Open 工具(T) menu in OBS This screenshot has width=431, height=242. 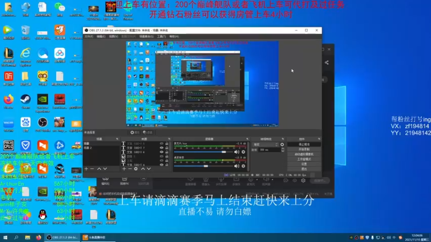point(161,37)
